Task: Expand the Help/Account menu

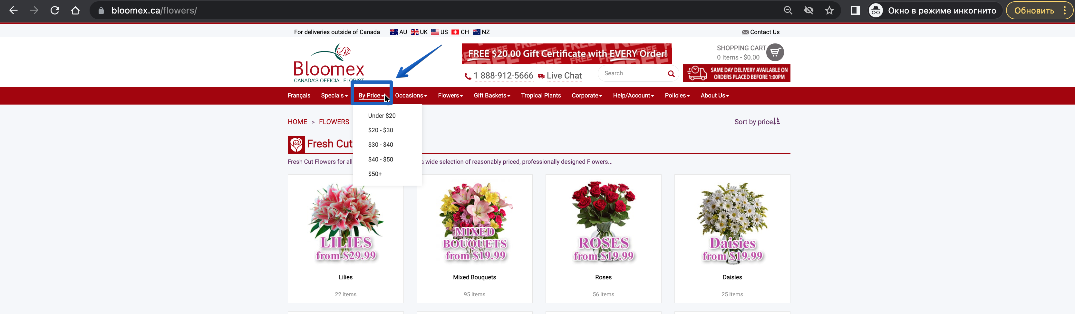Action: point(634,95)
